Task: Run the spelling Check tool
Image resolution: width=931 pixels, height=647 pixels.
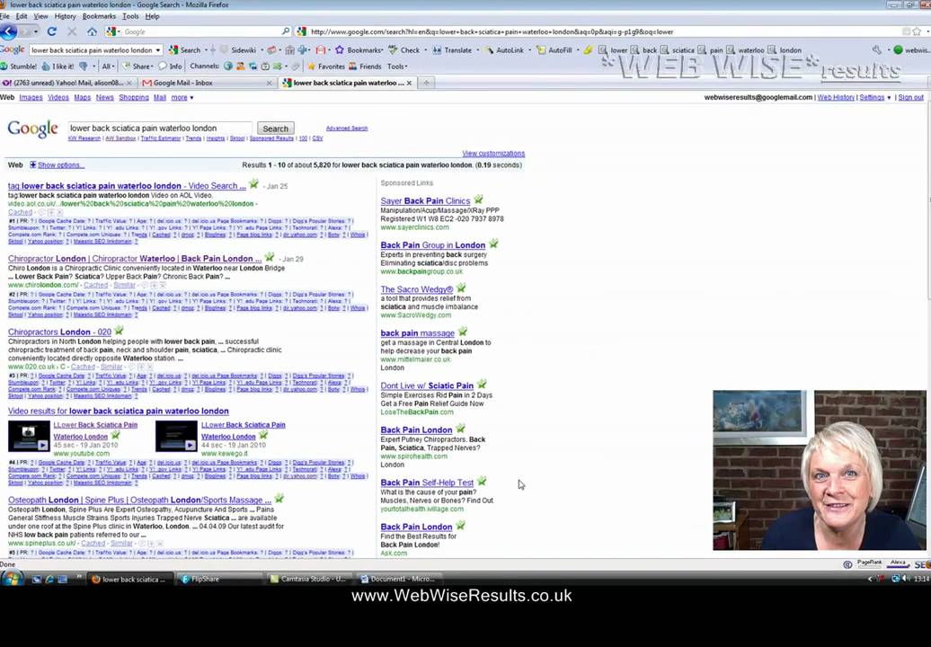Action: (403, 49)
